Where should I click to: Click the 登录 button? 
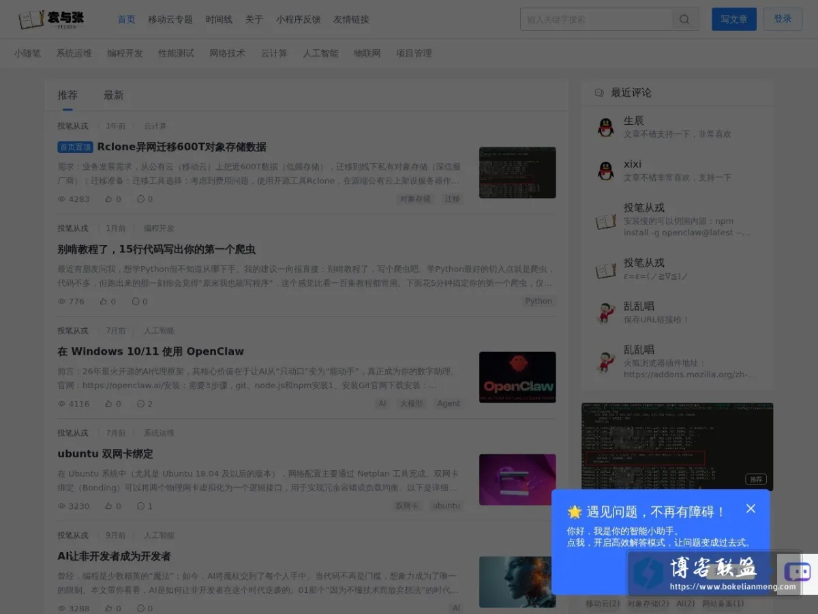[783, 19]
